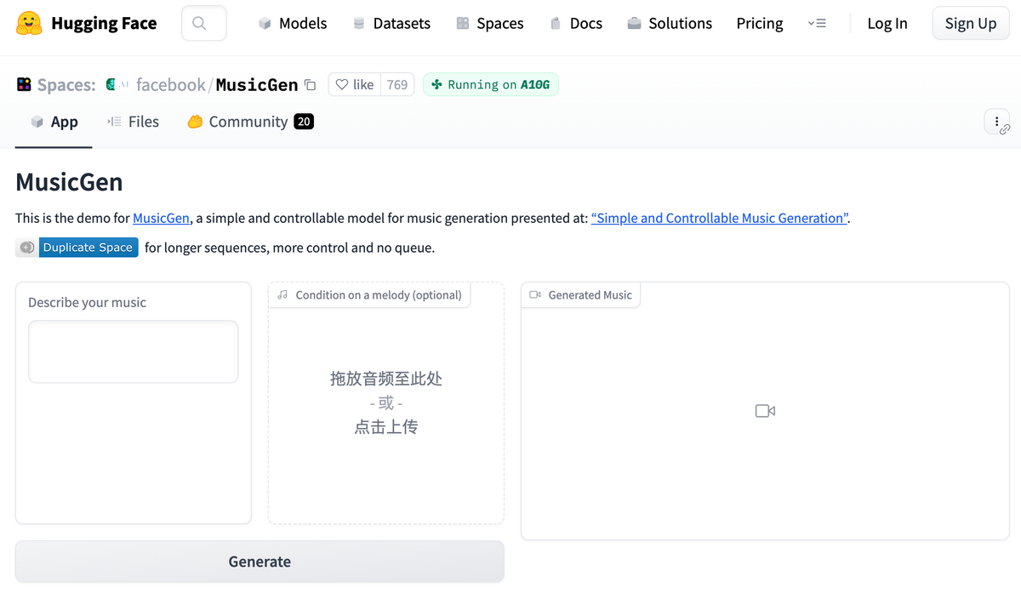Viewport: 1021px width, 593px height.
Task: Click the Generate button
Action: tap(260, 562)
